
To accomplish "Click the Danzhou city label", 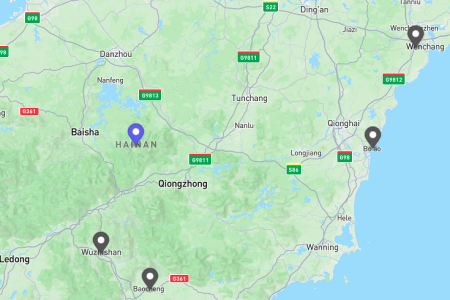I will tap(116, 54).
